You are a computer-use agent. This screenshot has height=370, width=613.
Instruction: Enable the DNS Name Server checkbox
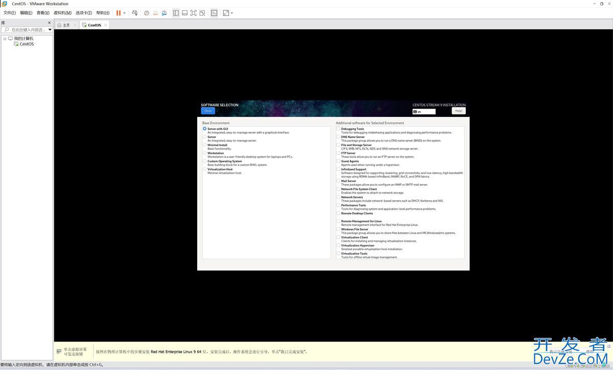click(x=338, y=137)
